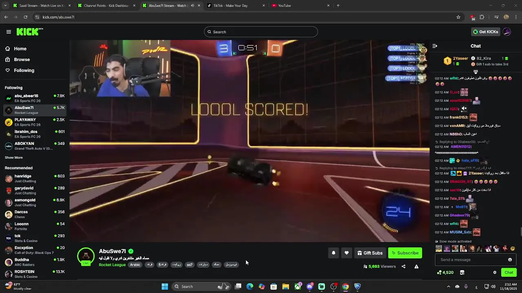Click the AbuSwe7l live channel avatar
The width and height of the screenshot is (522, 293).
86,256
